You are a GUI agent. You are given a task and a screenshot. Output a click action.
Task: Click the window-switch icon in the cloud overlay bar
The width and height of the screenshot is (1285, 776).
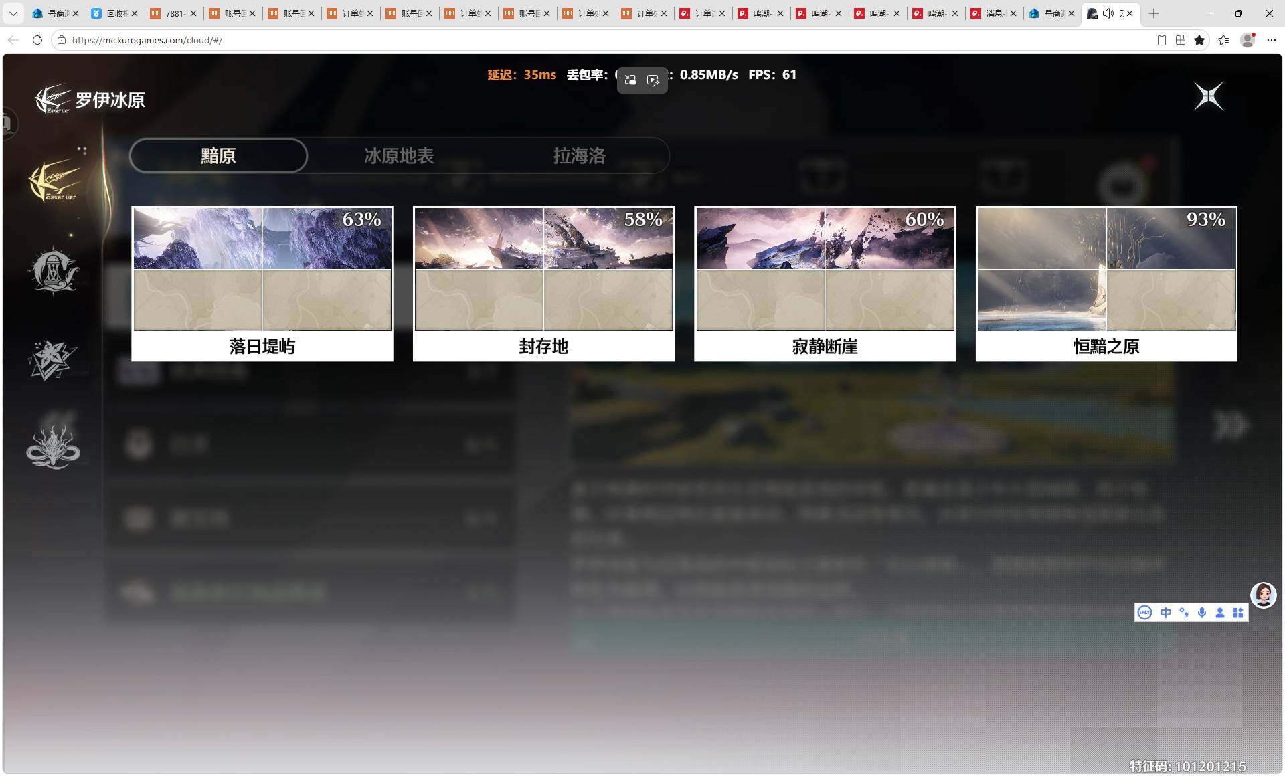coord(630,80)
